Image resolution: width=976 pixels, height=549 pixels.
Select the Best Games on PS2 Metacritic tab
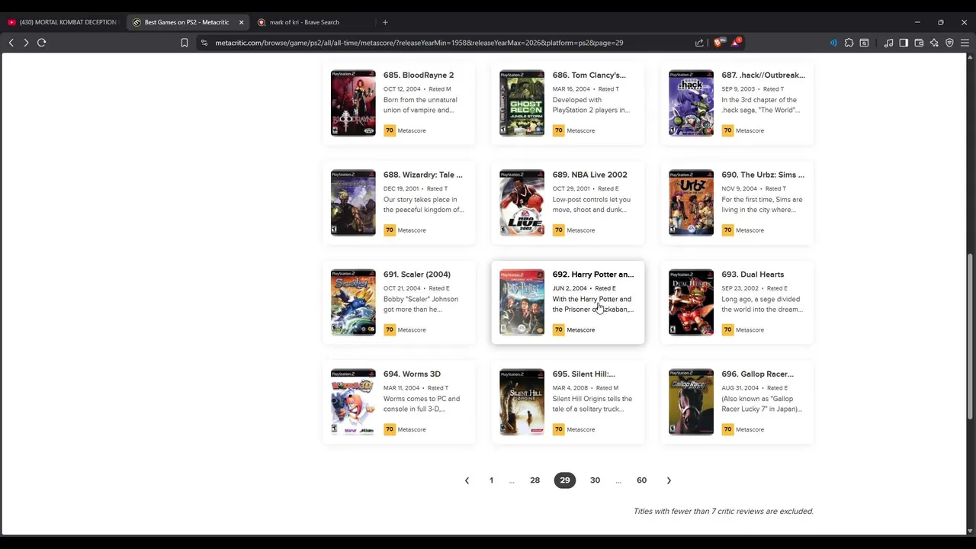pos(187,22)
